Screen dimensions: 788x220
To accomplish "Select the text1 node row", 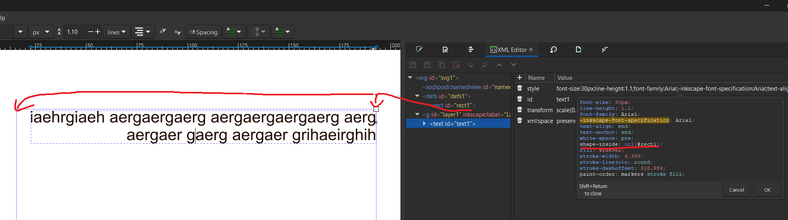I will 458,124.
